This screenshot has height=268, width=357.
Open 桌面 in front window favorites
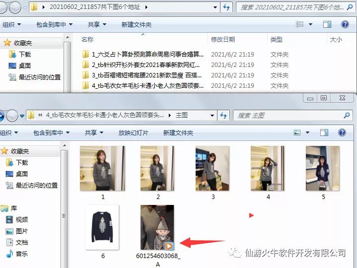(x=17, y=174)
